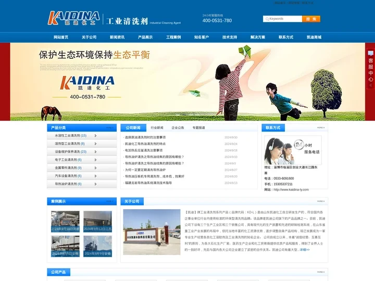Image resolution: width=375 pixels, height=281 pixels.
Task: Open the 电子工业清洗剂 (6) category link
Action: 68,160
